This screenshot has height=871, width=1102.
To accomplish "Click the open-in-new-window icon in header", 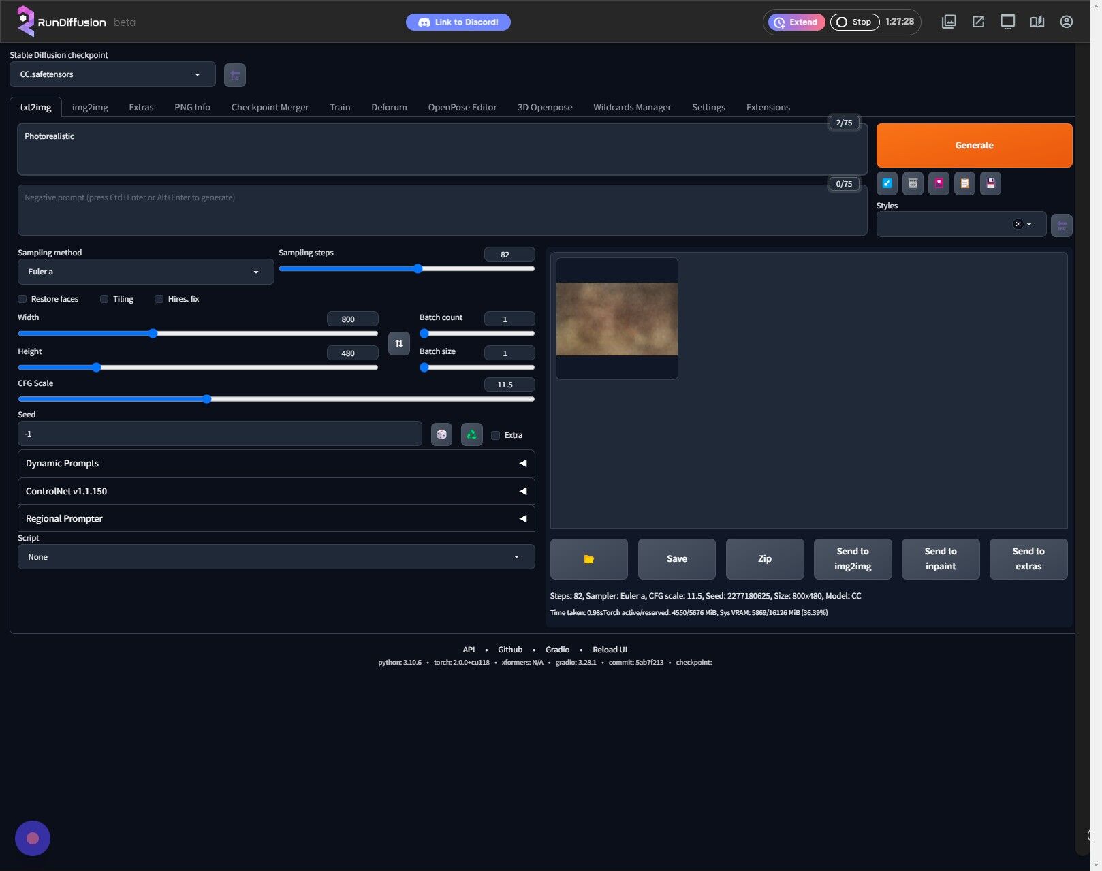I will (x=978, y=22).
